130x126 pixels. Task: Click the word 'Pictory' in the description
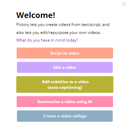click(23, 25)
